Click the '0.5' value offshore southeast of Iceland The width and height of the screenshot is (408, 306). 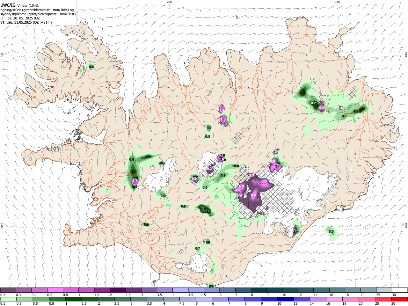[x=331, y=232]
